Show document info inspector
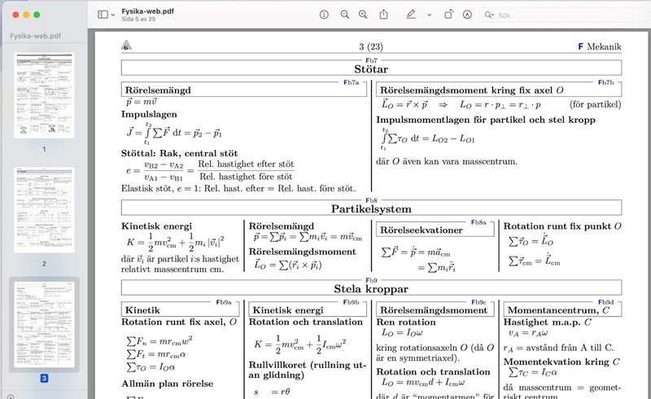Image resolution: width=651 pixels, height=399 pixels. click(x=324, y=15)
